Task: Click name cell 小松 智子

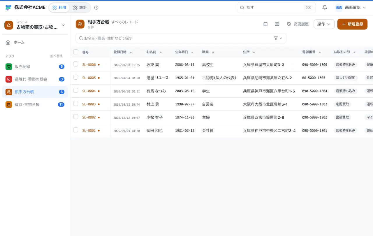Action: [154, 117]
